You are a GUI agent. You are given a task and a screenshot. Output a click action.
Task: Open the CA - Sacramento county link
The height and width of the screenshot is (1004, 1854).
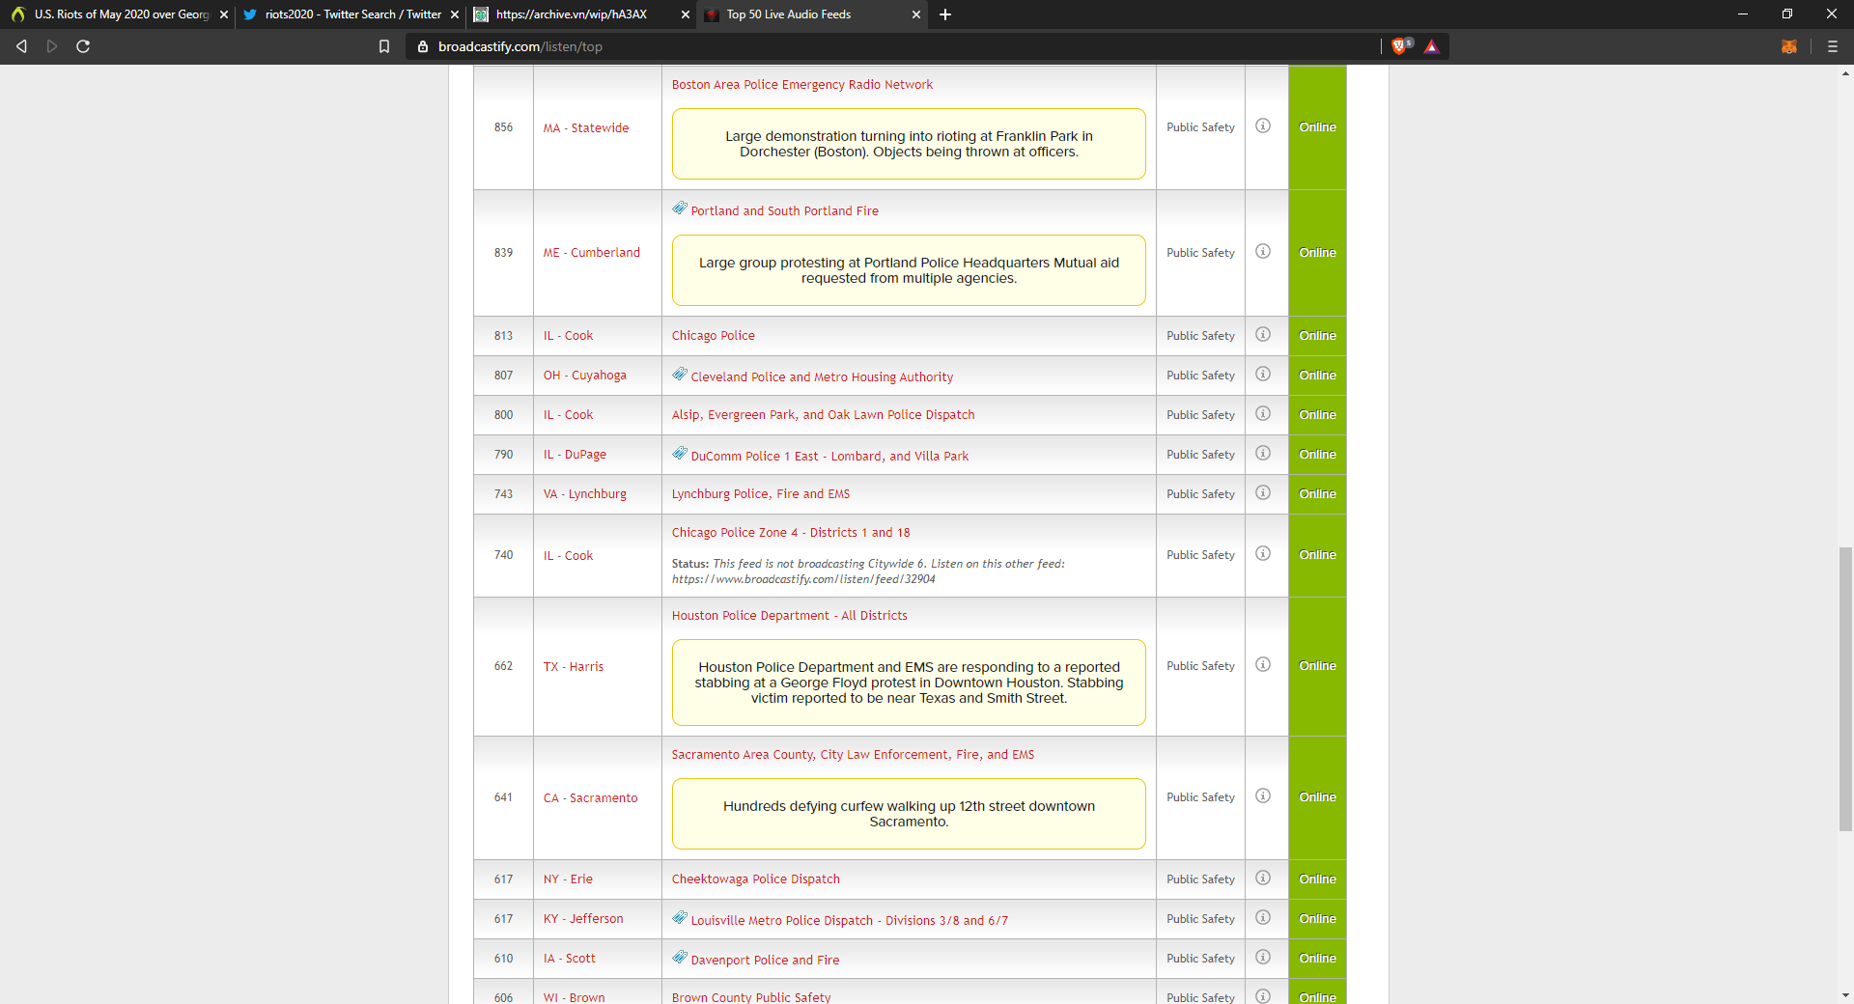pos(591,798)
